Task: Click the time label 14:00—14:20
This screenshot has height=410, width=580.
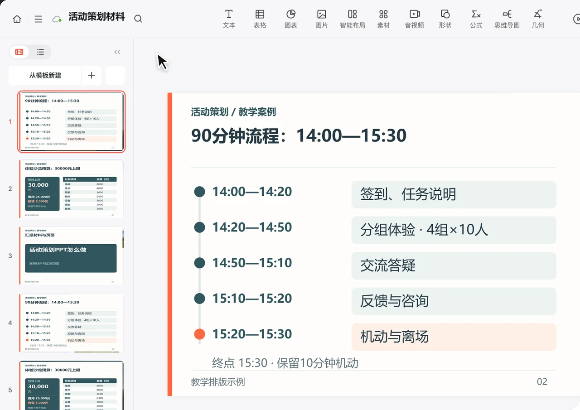Action: [x=252, y=192]
